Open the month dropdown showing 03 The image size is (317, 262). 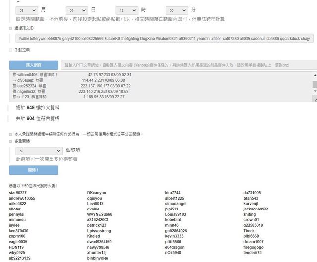(26, 10)
